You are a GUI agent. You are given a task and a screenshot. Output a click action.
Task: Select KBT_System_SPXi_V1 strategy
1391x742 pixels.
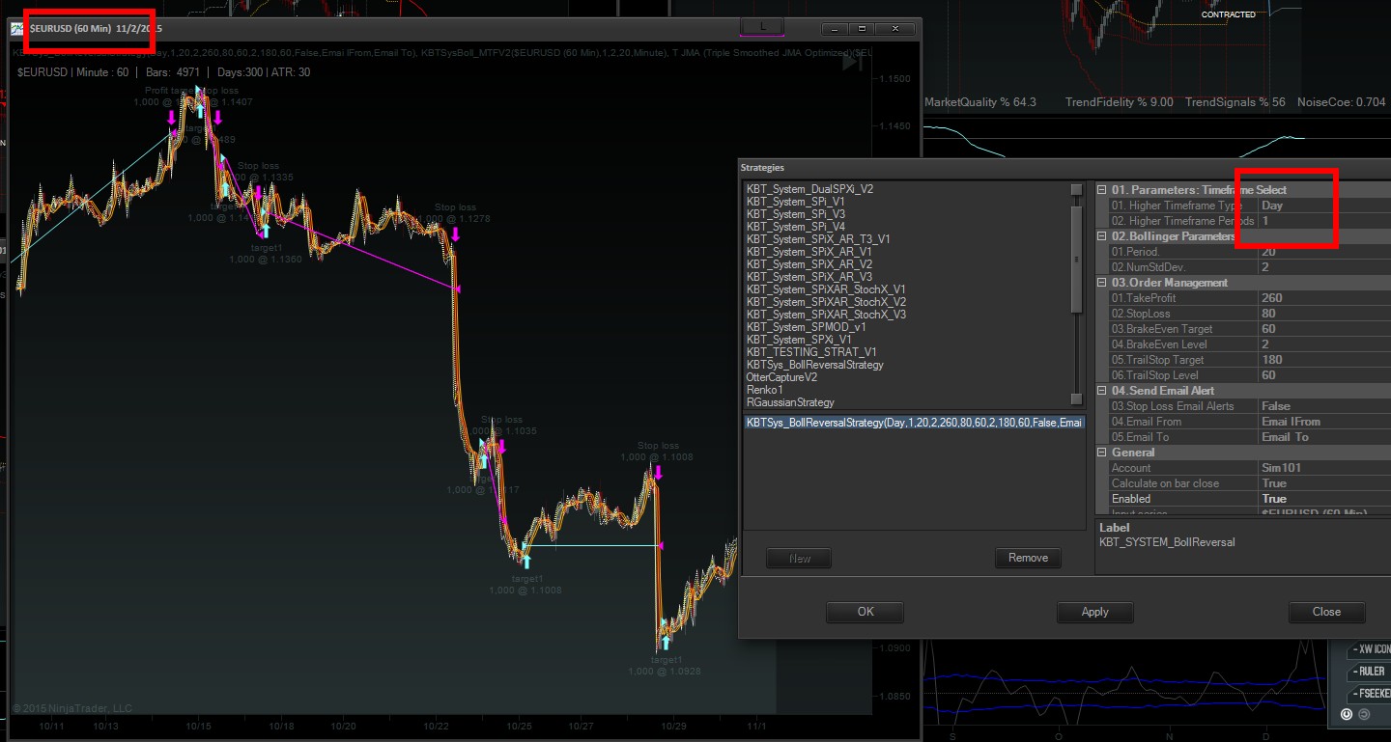coord(799,340)
